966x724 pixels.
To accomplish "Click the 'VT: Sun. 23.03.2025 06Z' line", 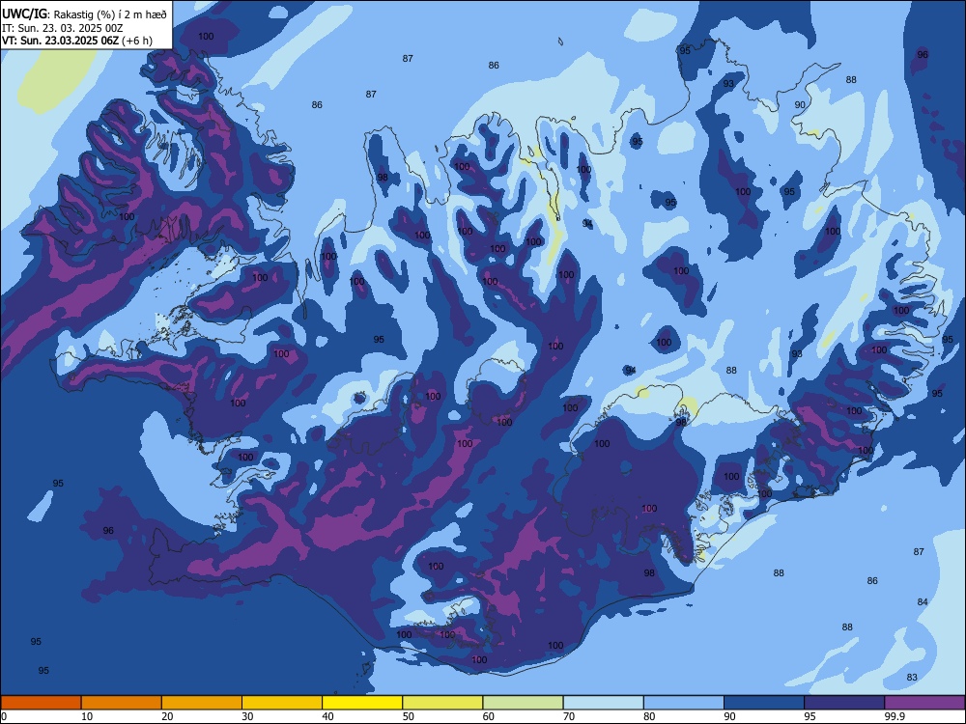I will click(x=60, y=41).
